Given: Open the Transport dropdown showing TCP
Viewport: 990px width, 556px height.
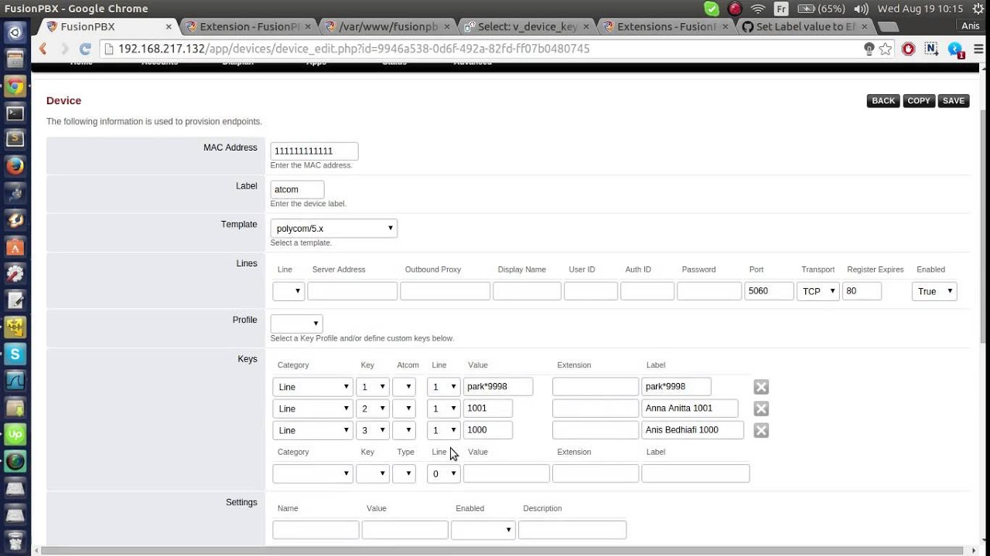Looking at the screenshot, I should click(818, 291).
